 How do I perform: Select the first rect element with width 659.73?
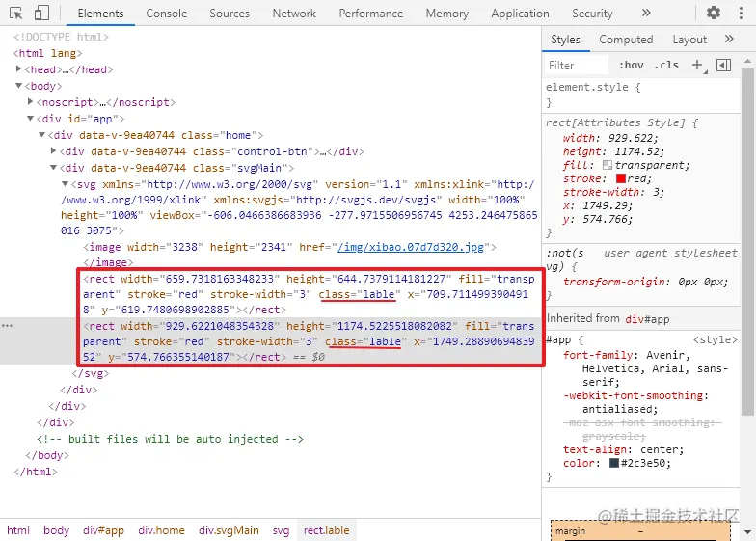coord(309,294)
